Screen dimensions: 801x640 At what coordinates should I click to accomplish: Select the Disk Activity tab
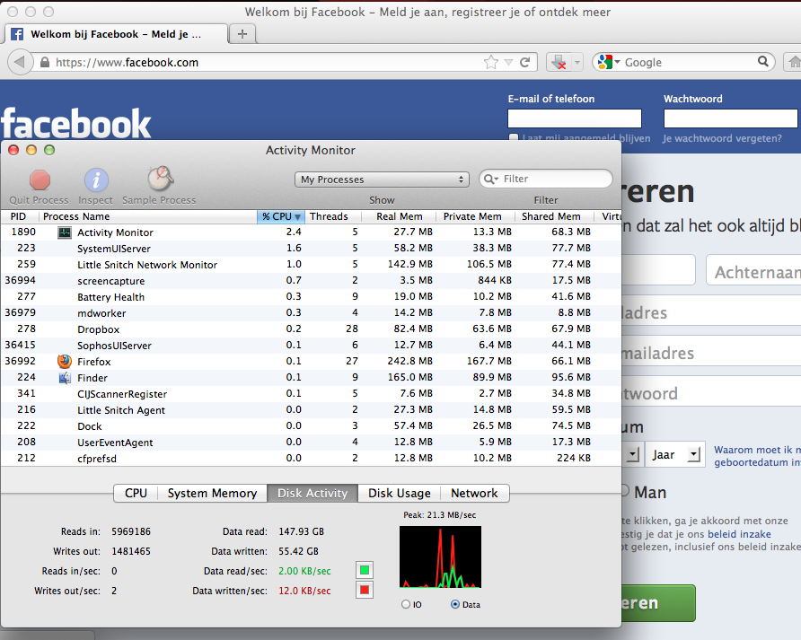(312, 493)
